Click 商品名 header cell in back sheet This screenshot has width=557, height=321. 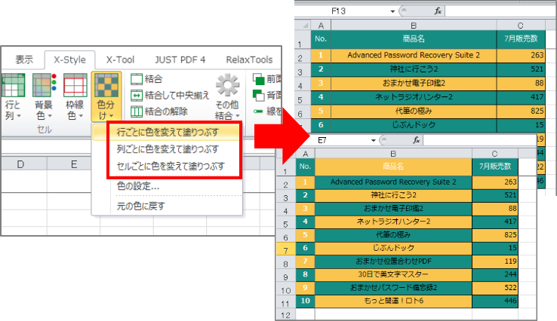[414, 39]
